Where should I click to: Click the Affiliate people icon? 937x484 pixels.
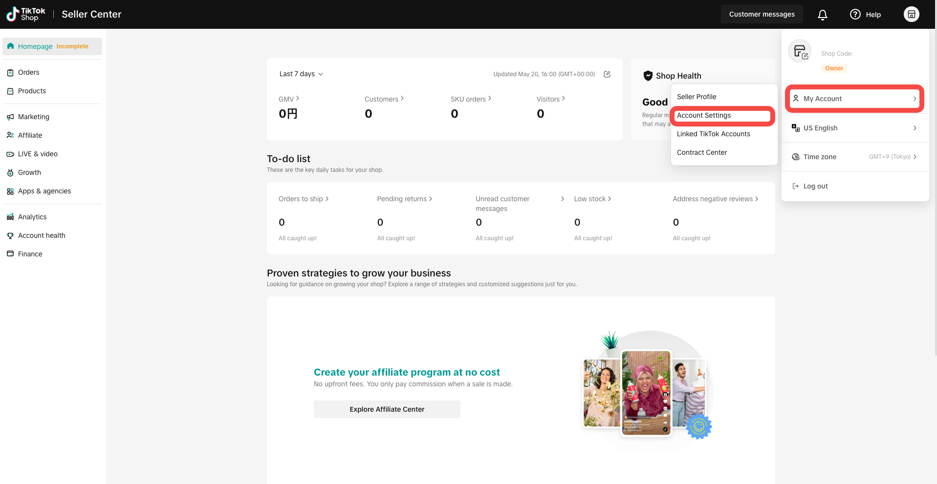click(x=10, y=135)
